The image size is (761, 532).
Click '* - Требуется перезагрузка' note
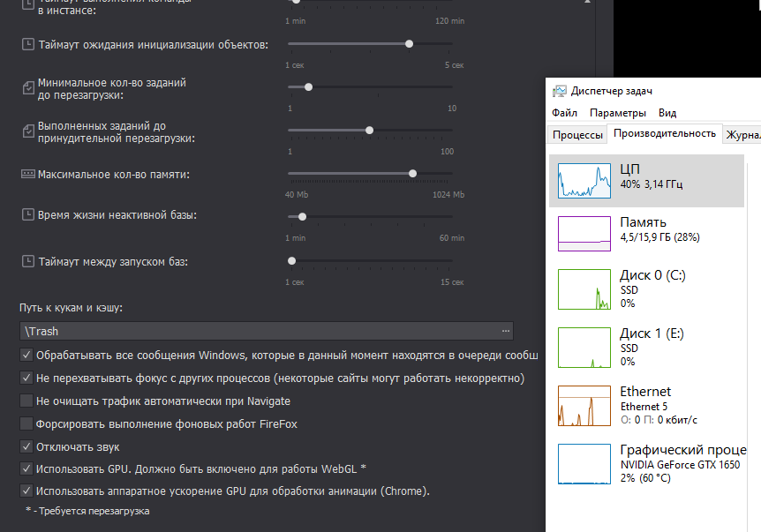88,511
